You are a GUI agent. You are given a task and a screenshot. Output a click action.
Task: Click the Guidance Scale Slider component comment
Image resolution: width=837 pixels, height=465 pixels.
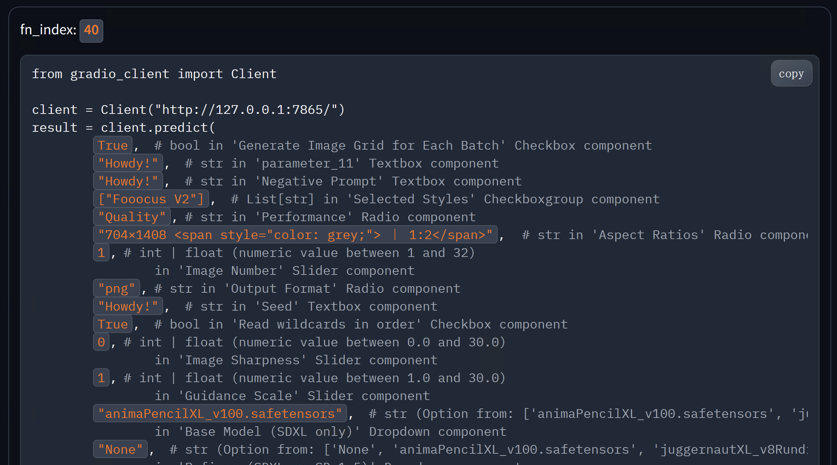pyautogui.click(x=292, y=396)
